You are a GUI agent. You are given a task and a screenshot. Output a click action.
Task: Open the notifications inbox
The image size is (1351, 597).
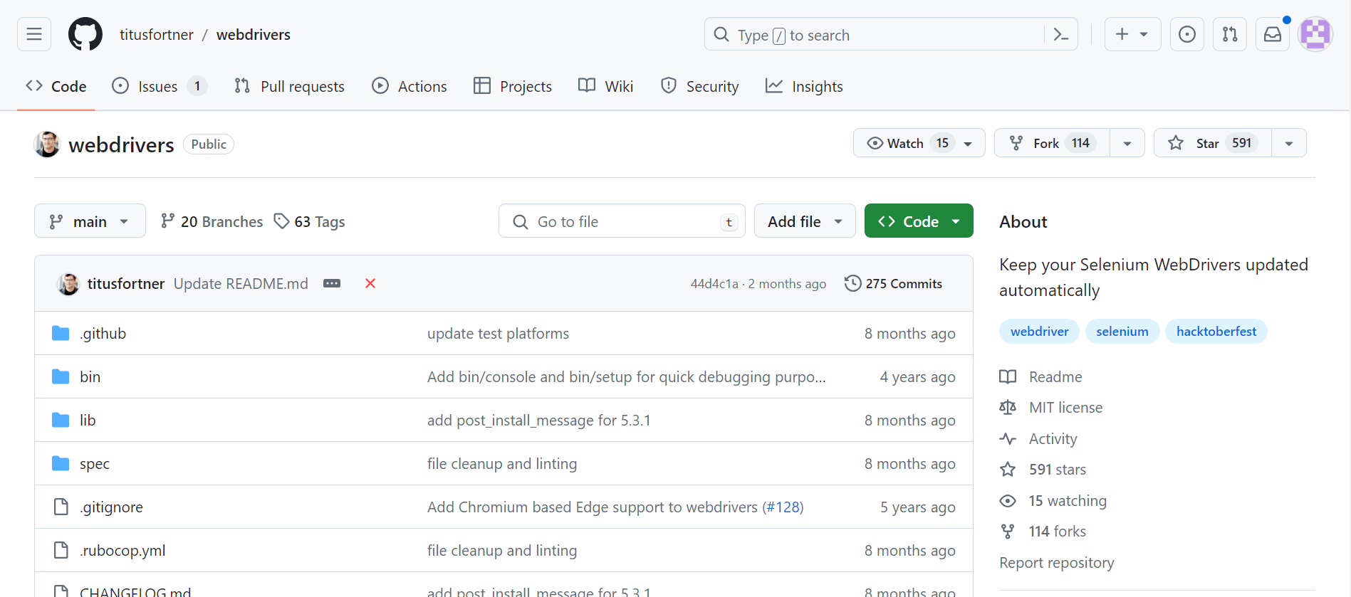point(1272,34)
